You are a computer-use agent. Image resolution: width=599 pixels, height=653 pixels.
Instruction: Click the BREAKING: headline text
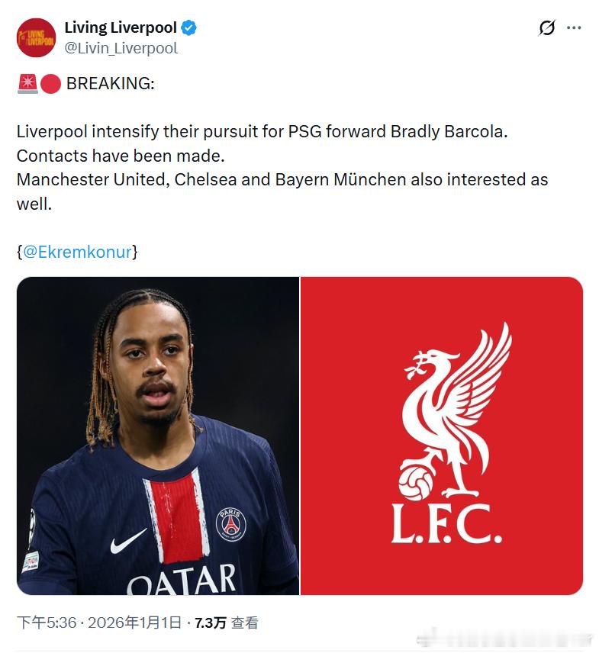[110, 84]
